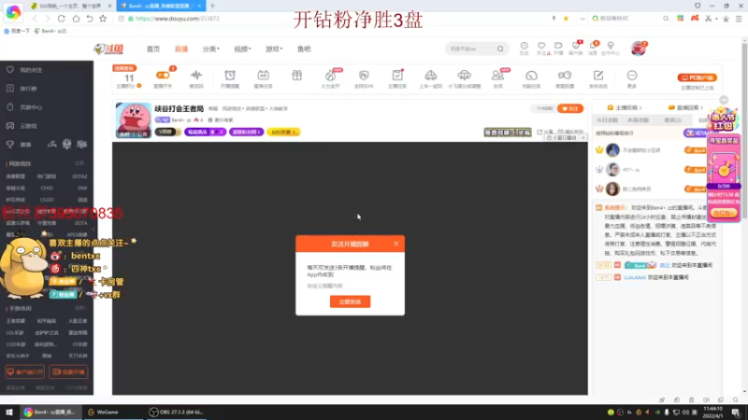This screenshot has height=420, width=748.
Task: Open the friends icon with NEW badge
Action: [x=497, y=76]
